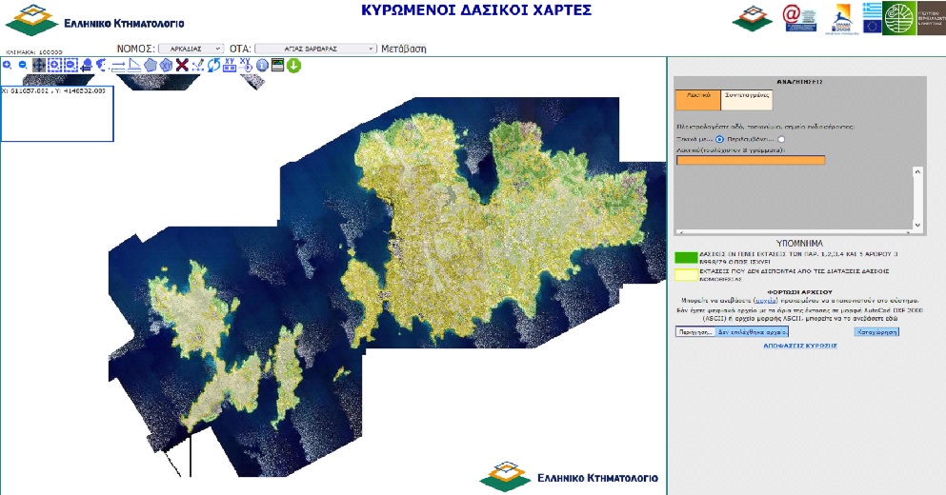Click the orange search text input field
The height and width of the screenshot is (495, 946).
coord(750,160)
